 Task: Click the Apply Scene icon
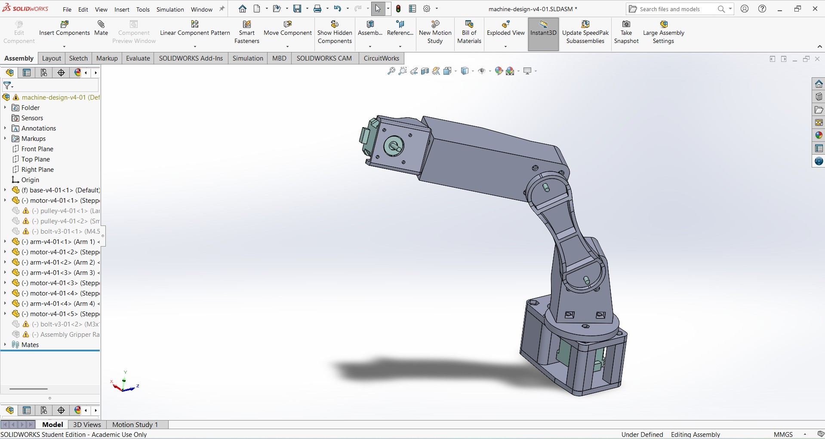pos(510,71)
